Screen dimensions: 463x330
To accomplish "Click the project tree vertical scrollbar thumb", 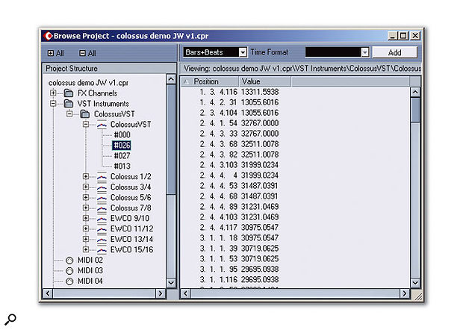I will 171,140.
